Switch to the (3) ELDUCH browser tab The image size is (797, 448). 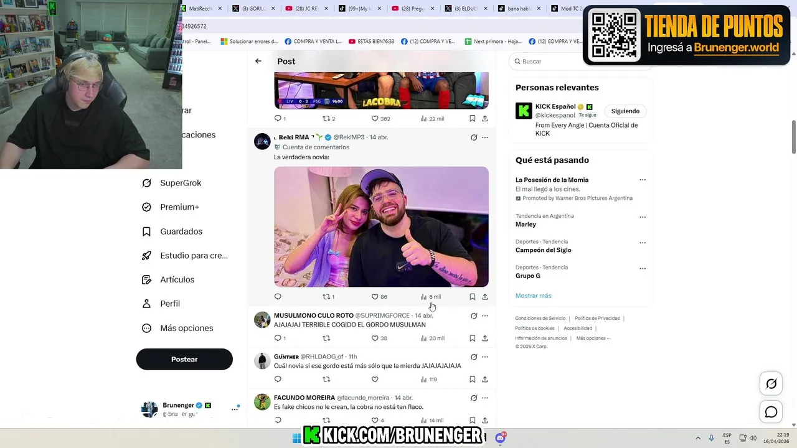pyautogui.click(x=466, y=9)
